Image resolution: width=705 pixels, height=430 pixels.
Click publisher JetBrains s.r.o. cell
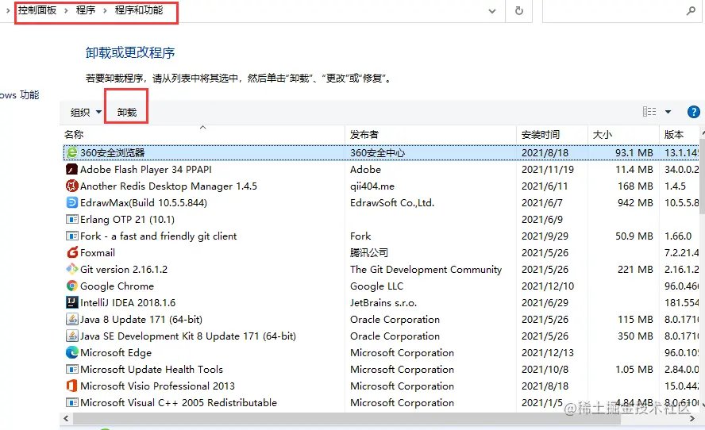click(x=383, y=302)
